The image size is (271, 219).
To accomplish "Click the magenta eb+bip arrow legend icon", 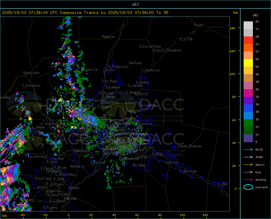I will pyautogui.click(x=248, y=180).
